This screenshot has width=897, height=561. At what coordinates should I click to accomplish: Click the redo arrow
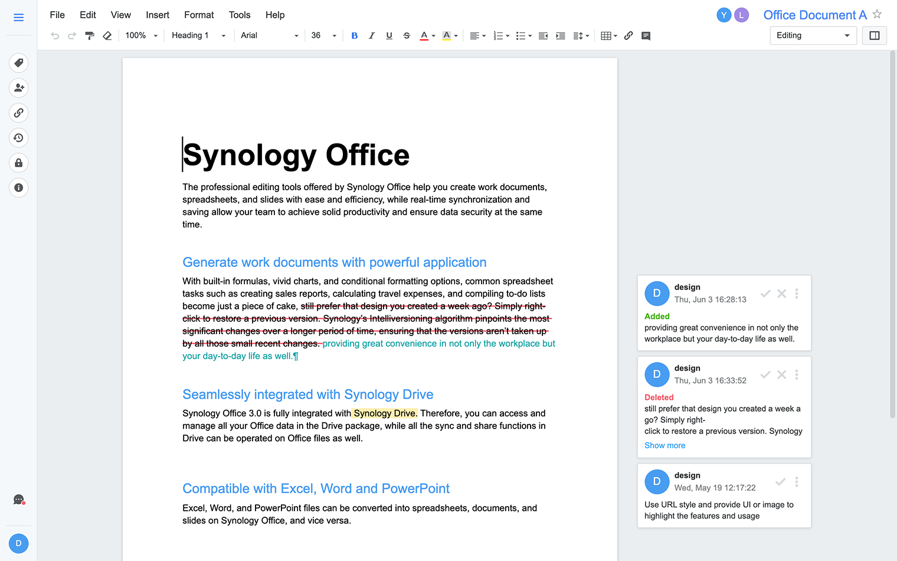click(x=72, y=36)
